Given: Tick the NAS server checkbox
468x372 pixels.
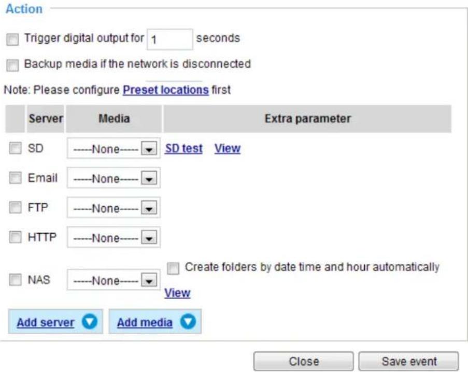Looking at the screenshot, I should click(15, 280).
